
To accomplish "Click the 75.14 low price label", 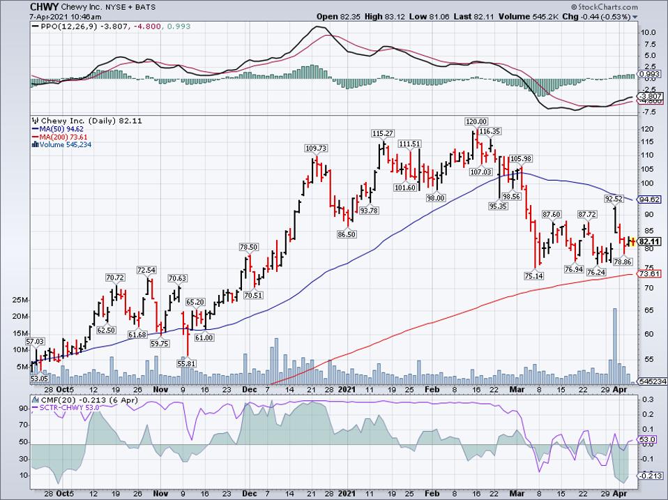I will coord(533,276).
